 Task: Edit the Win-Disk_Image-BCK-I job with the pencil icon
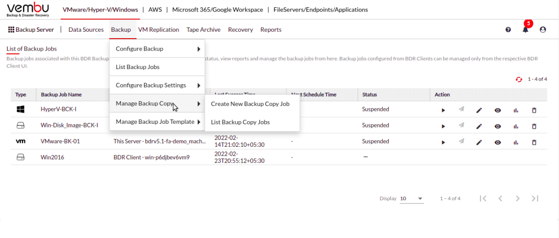coord(479,126)
